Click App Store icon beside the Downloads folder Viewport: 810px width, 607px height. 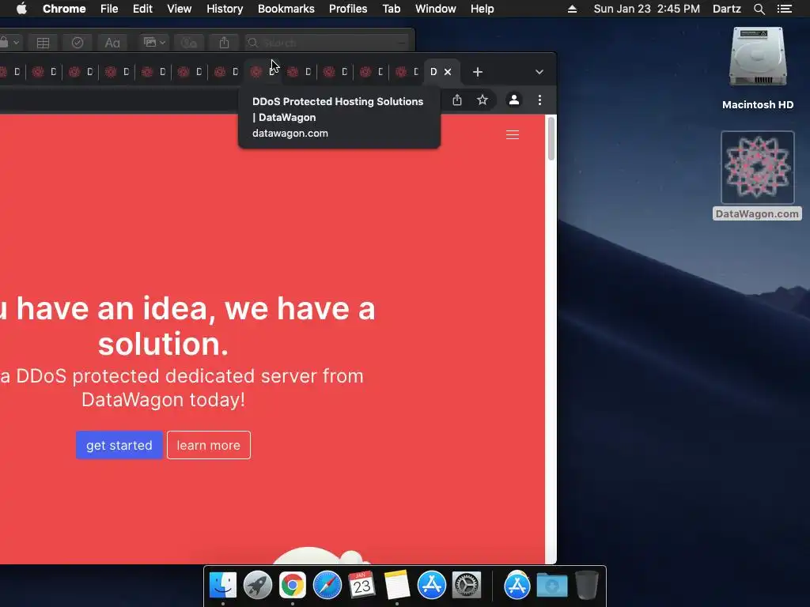click(x=517, y=586)
